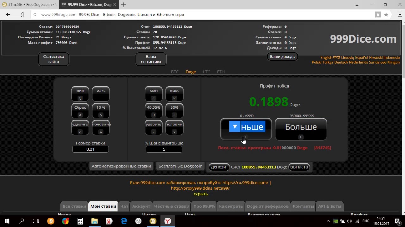Open File Explorer from the taskbar
The width and height of the screenshot is (405, 227).
tap(95, 221)
